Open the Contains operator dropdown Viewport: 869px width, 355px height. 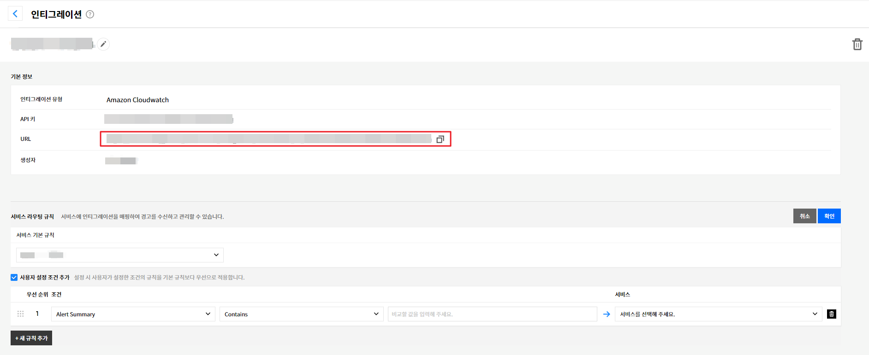tap(301, 314)
